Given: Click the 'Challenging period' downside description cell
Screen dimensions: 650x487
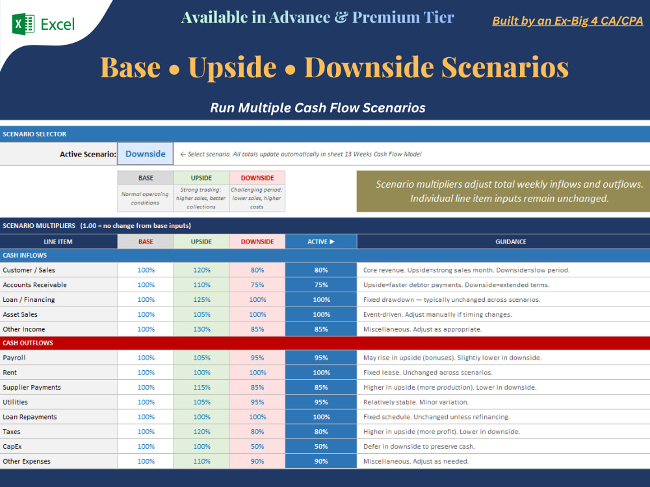Looking at the screenshot, I should click(257, 198).
